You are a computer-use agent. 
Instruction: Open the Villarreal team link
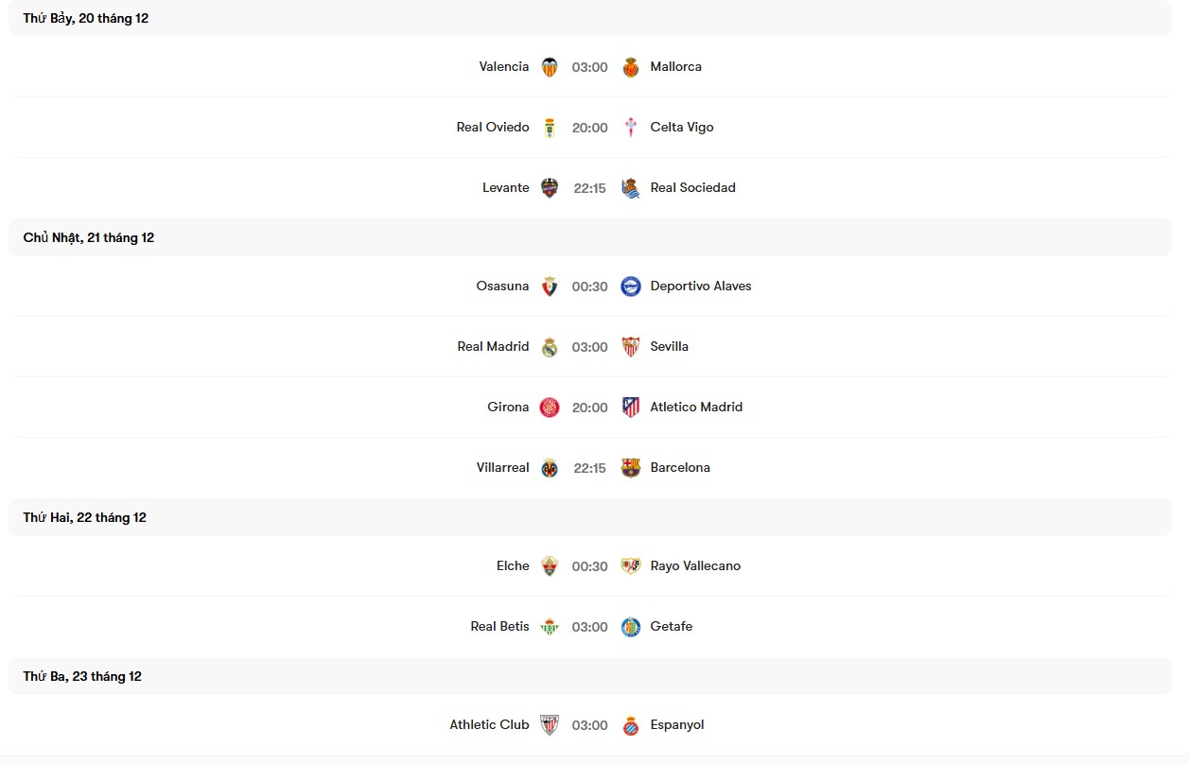tap(502, 468)
